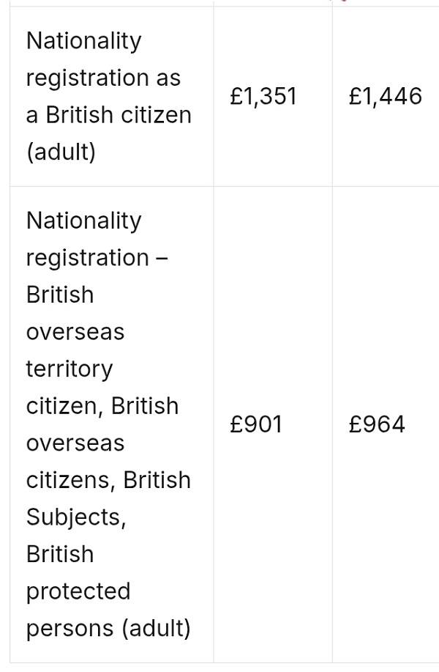Viewport: 439px width, 672px height.
Task: Select the 'Subjects,' text line
Action: point(76,517)
